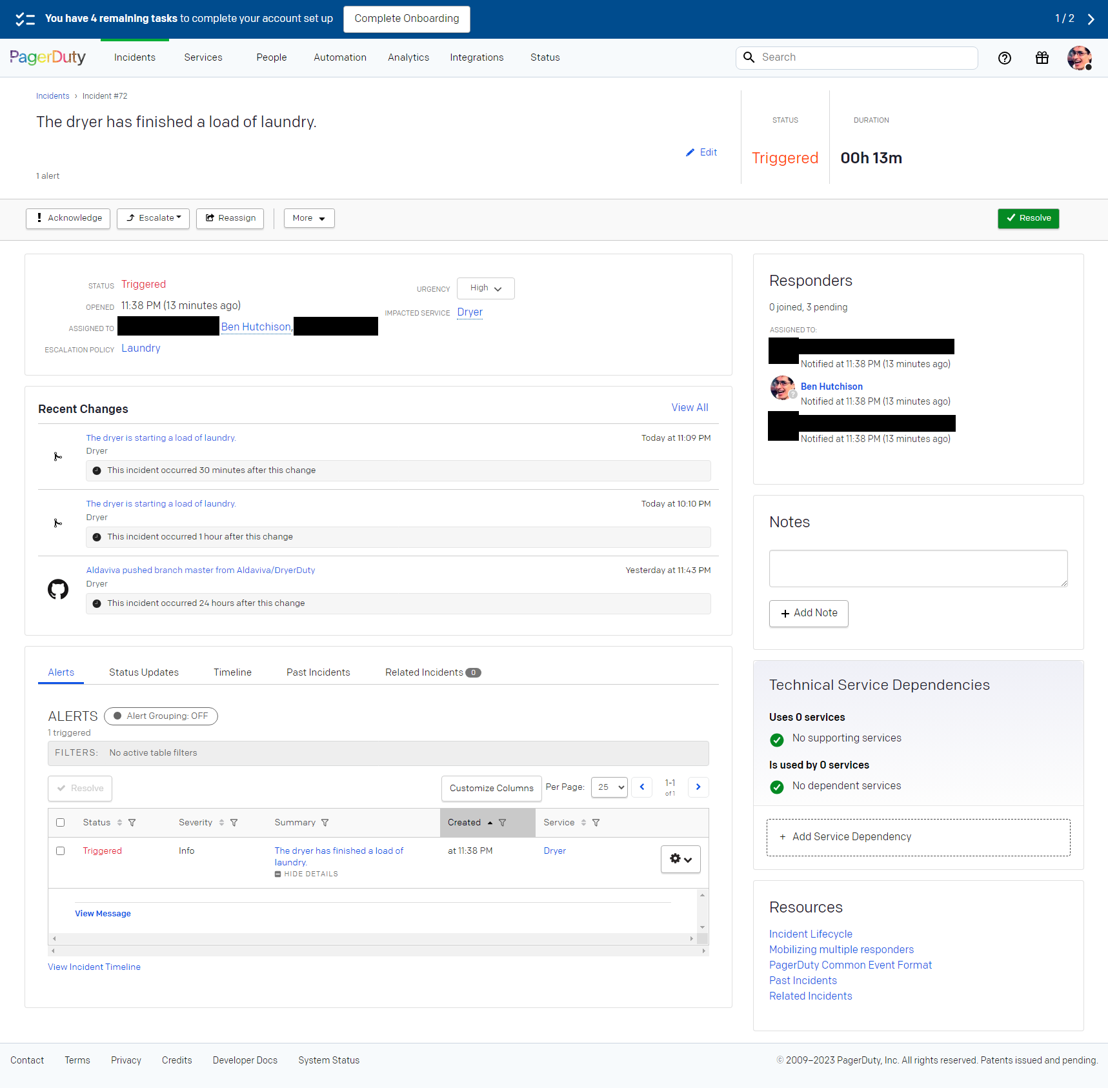
Task: Click the Reassign button
Action: [x=230, y=218]
